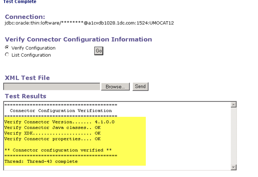Open the Browse... file chooser
258x177 pixels.
115,87
